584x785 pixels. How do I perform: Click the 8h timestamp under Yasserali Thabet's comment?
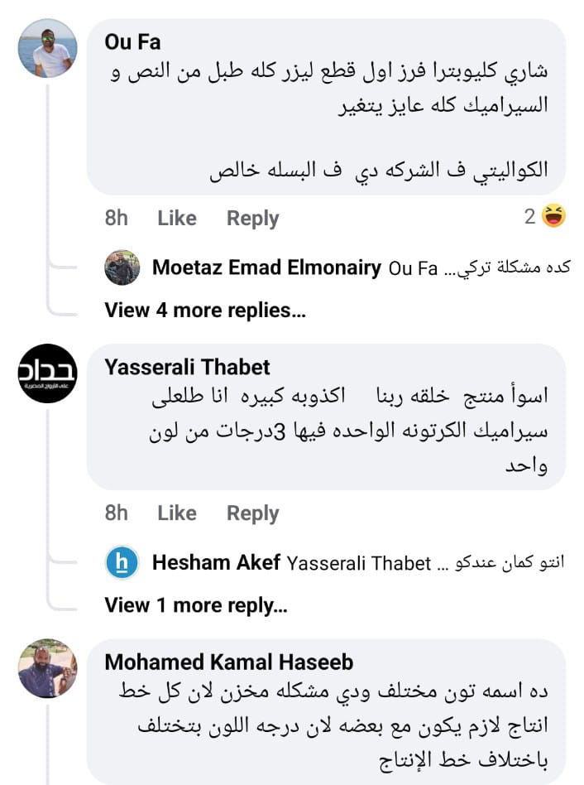[x=117, y=513]
